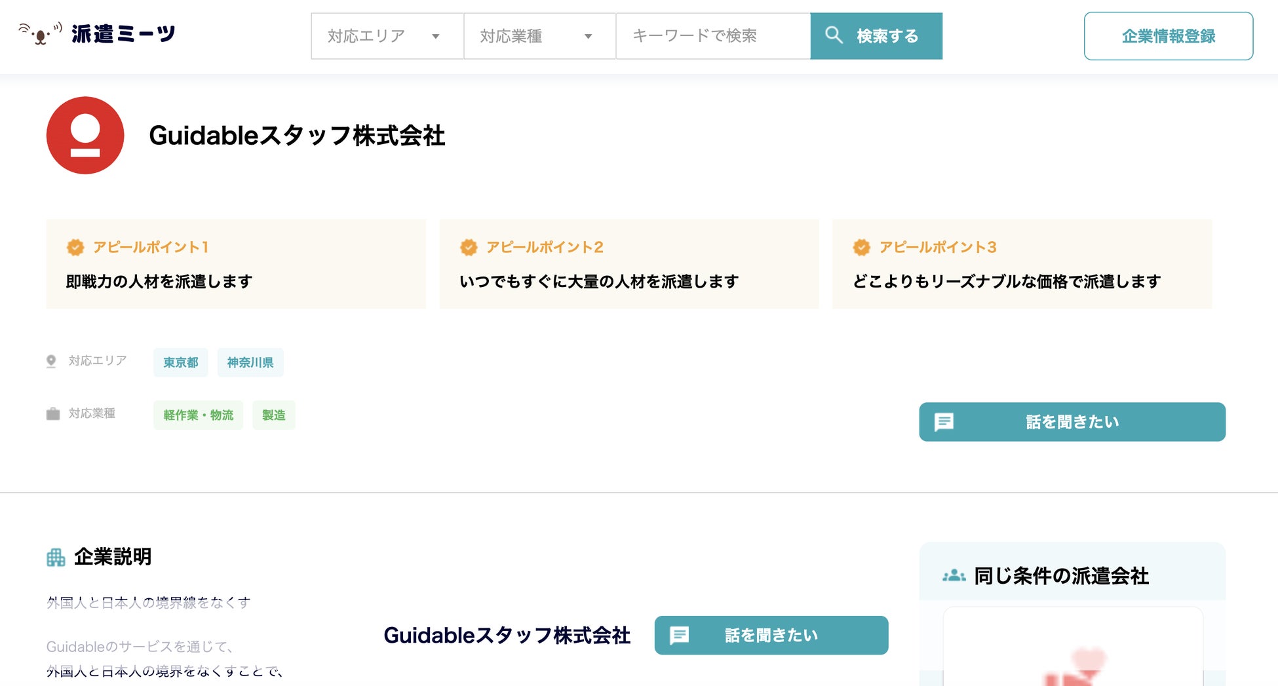Click the 検索する search button
Image resolution: width=1278 pixels, height=686 pixels.
click(x=876, y=36)
